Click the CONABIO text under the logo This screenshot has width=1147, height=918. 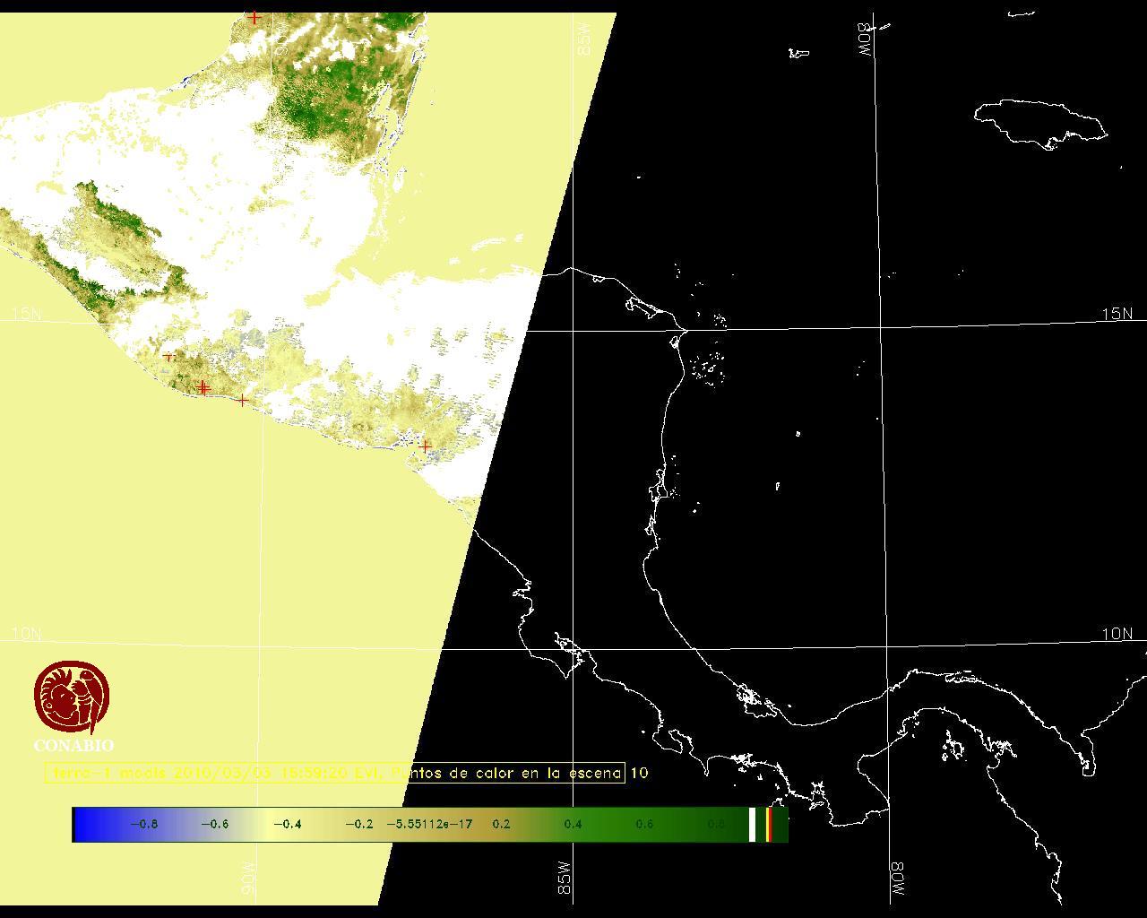tap(73, 745)
